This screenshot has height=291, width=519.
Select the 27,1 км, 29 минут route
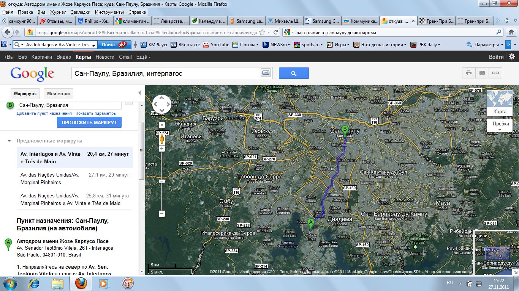tap(74, 178)
